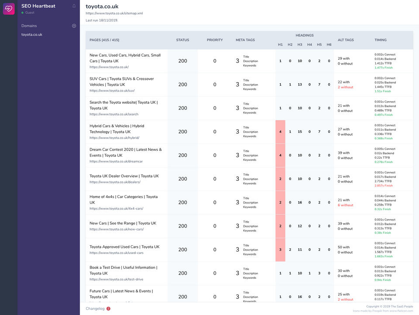Viewport: 419px width, 315px height.
Task: Click red H1 cell for Hybrid Cars row
Action: pos(280,132)
